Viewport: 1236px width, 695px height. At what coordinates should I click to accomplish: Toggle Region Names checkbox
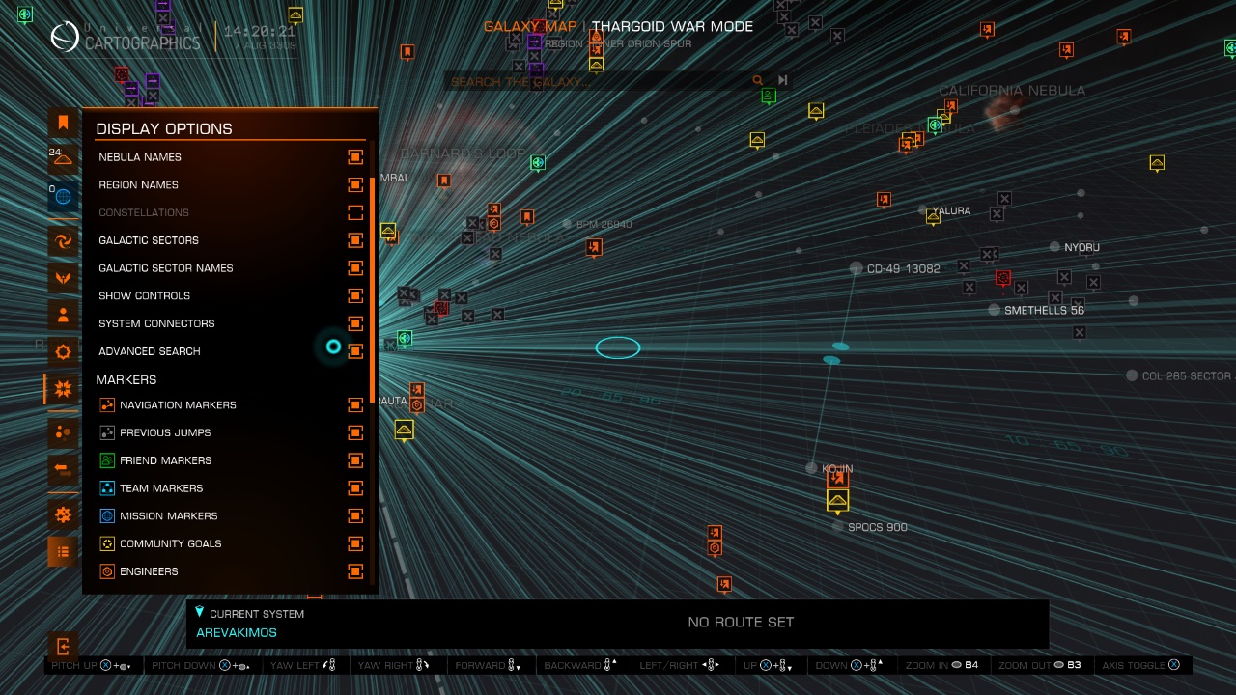pos(355,184)
